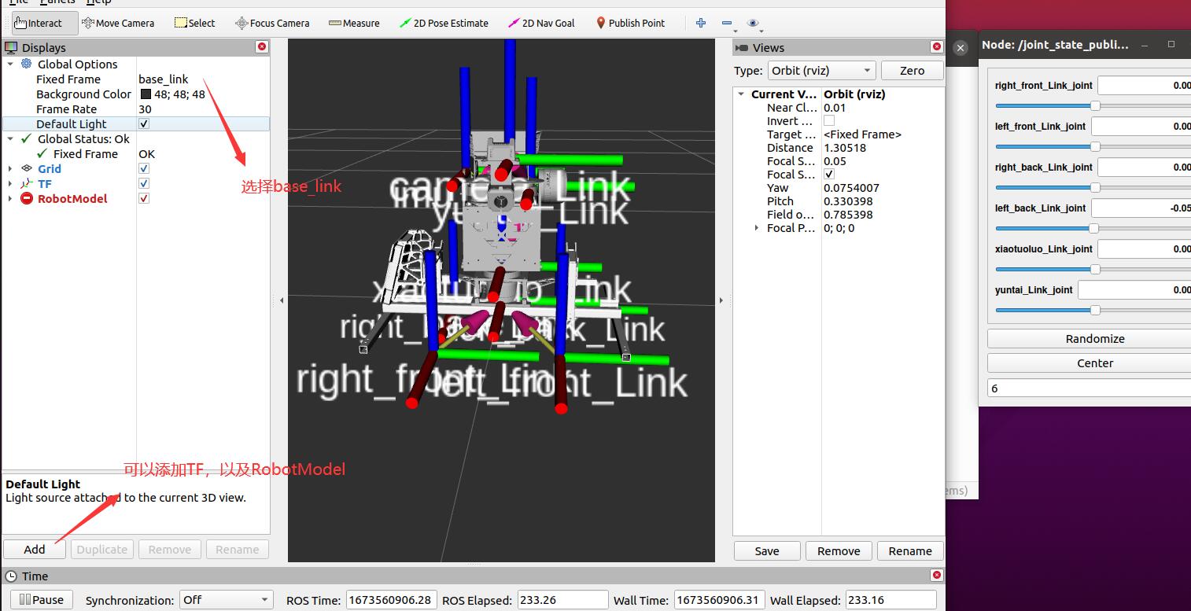Disable the RobotModel display checkbox

click(144, 199)
